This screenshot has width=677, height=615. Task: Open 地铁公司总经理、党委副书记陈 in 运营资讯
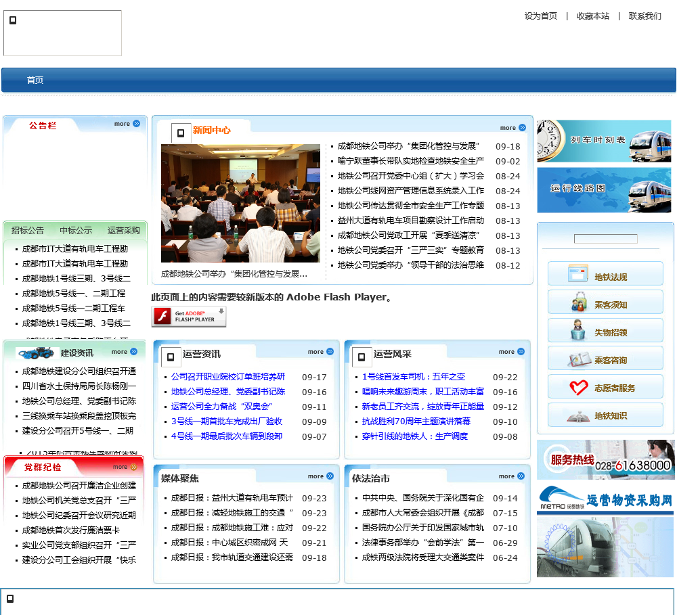(x=228, y=392)
